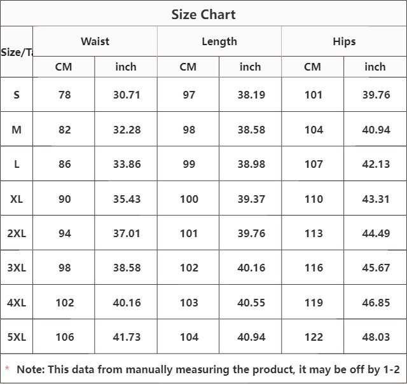Select the Waist column header
The image size is (407, 384).
pos(95,41)
